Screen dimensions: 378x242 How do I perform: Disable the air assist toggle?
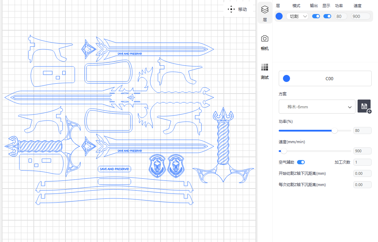tap(301, 162)
